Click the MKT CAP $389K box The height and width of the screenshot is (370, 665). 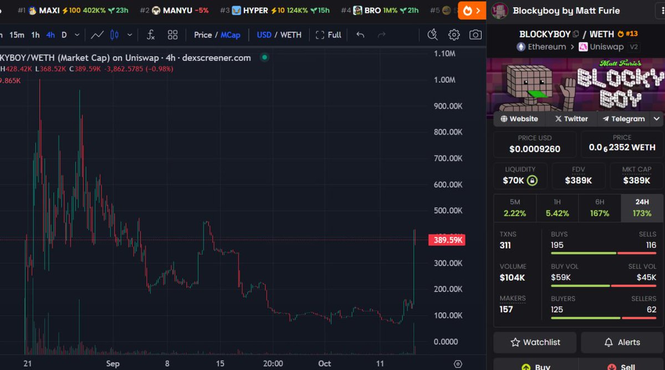636,176
